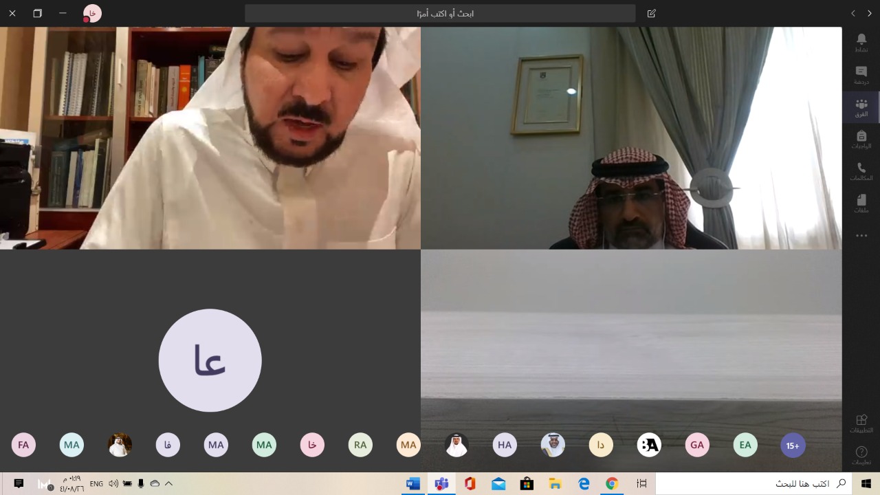The image size is (880, 495).
Task: Click the Help (تعليمات) question mark icon
Action: click(861, 454)
